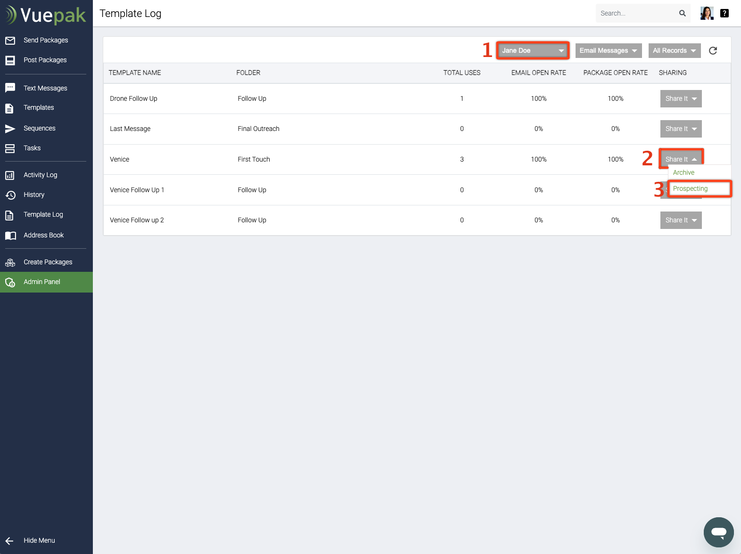Screen dimensions: 741x554
Task: Click the Sequences paper plane icon
Action: 10,129
